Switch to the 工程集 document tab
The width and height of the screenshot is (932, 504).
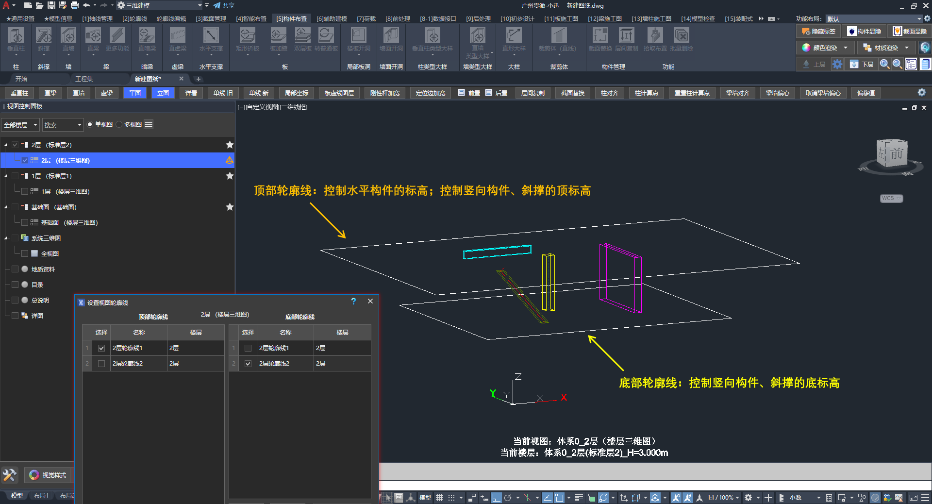[84, 79]
